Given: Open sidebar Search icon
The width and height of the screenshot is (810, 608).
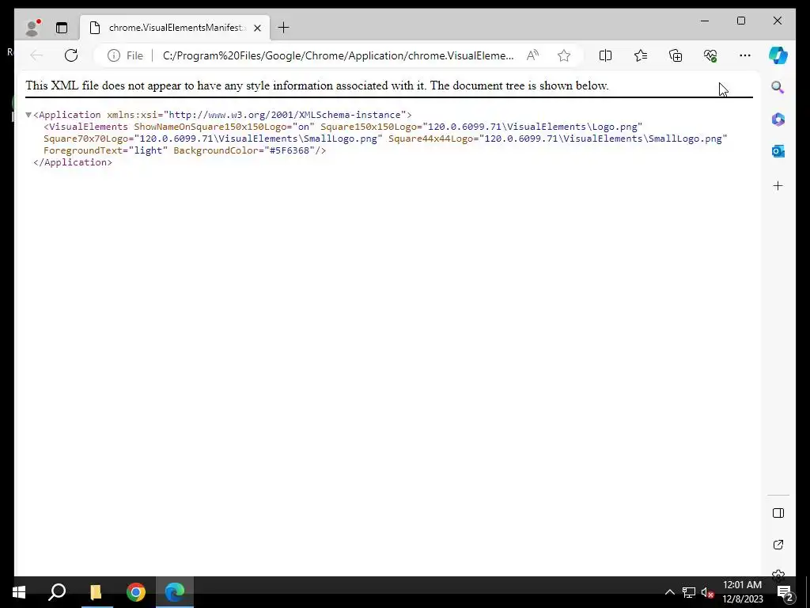Looking at the screenshot, I should click(x=778, y=87).
